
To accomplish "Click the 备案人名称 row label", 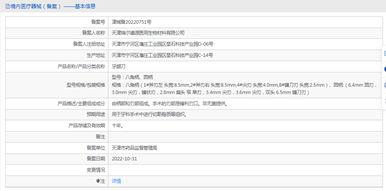I will (94, 33).
